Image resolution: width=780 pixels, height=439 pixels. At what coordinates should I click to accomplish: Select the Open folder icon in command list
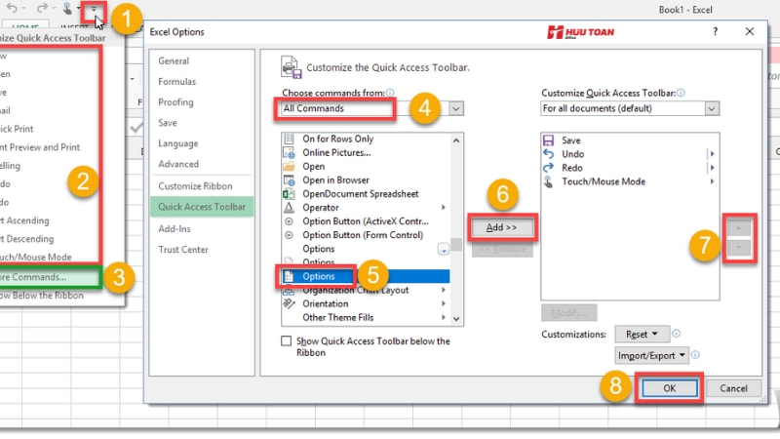[x=289, y=166]
